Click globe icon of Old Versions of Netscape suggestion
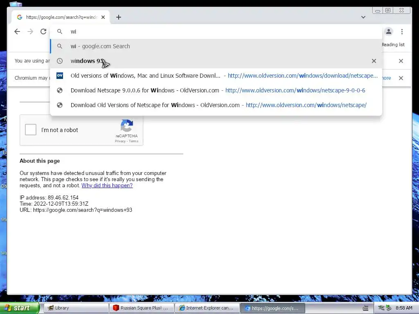419x314 pixels. tap(60, 105)
